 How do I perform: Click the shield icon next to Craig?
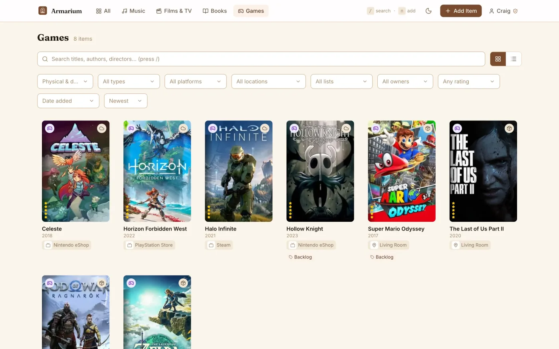(515, 11)
